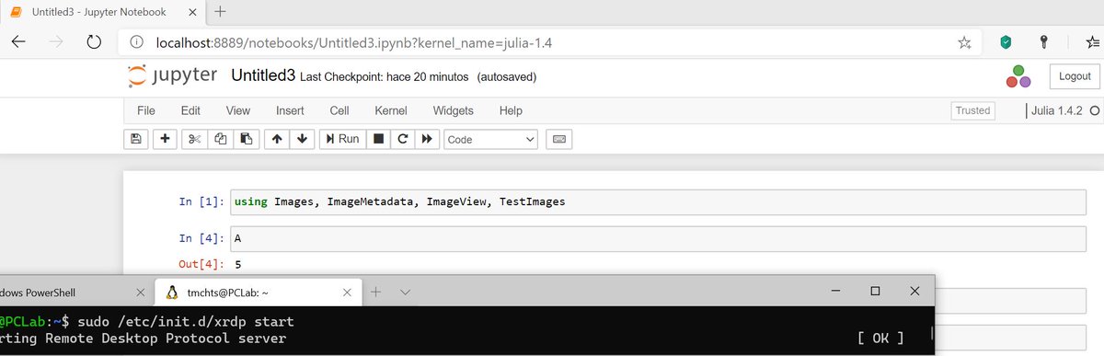Click the Jupyter logo
The width and height of the screenshot is (1104, 356).
(173, 75)
